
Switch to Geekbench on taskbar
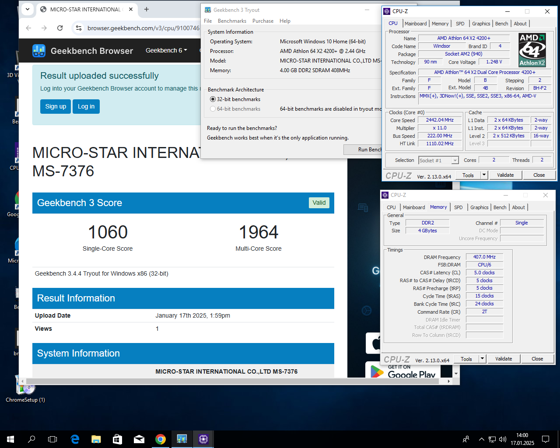(182, 439)
